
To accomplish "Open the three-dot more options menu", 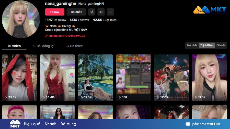I will pos(110,12).
